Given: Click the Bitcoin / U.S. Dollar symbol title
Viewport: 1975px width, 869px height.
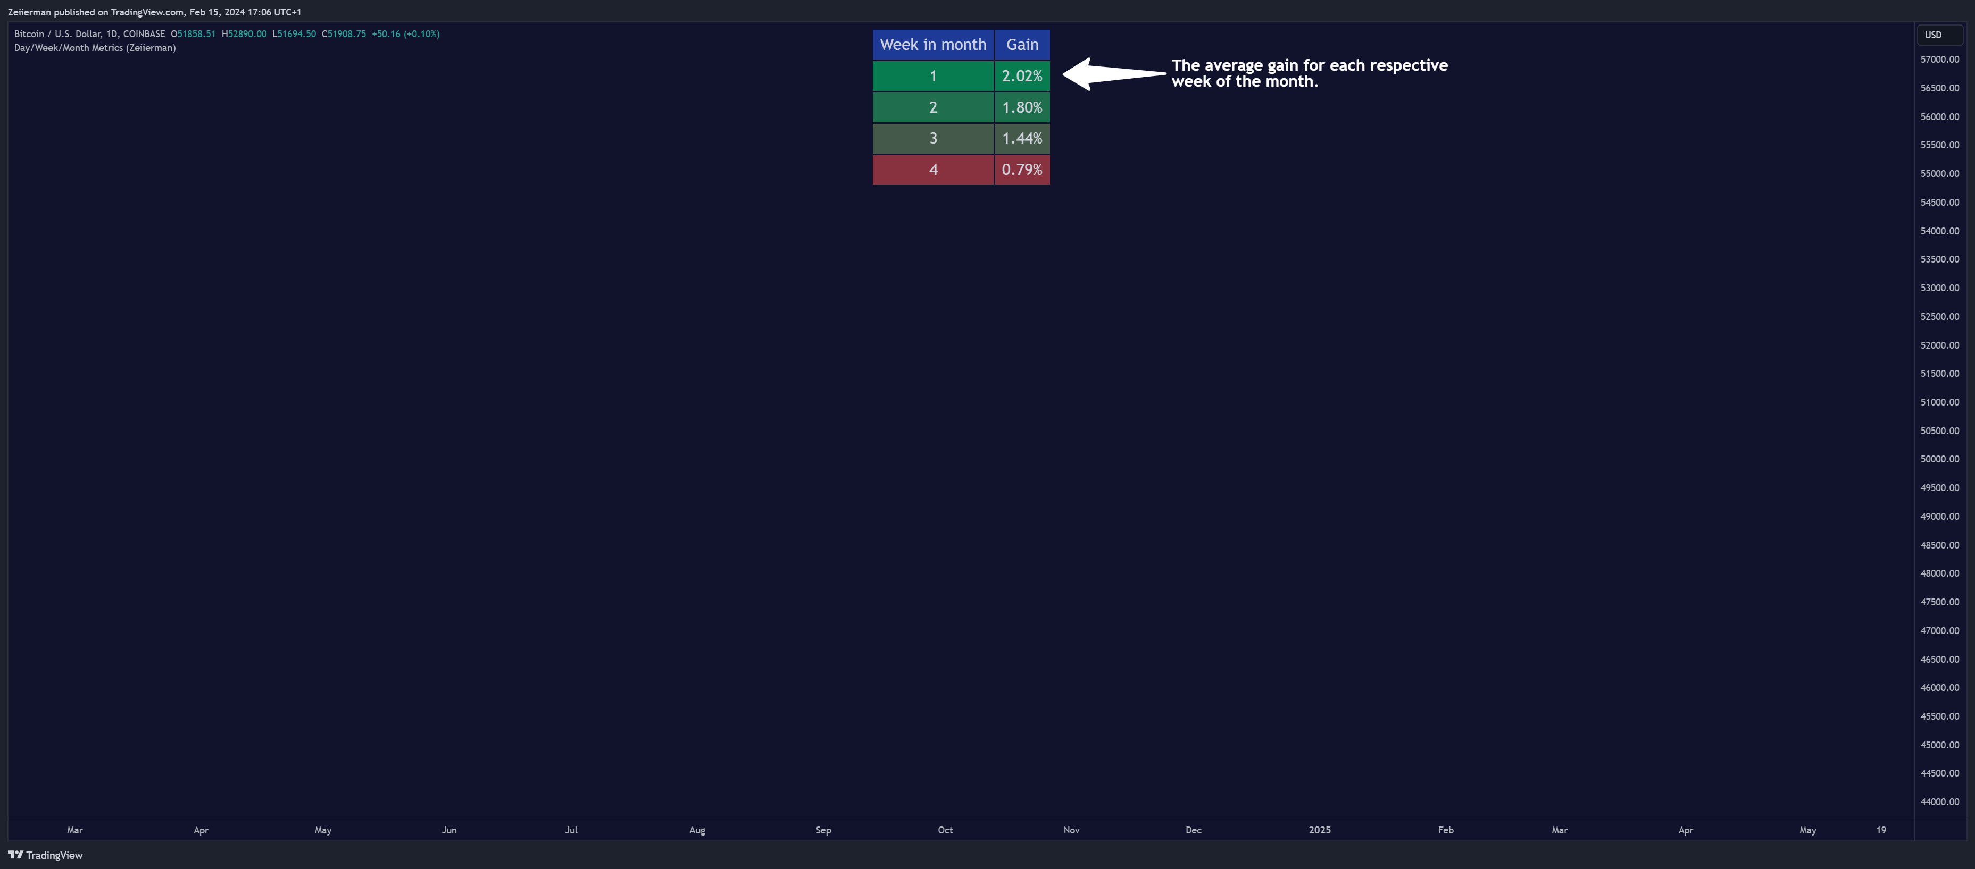Looking at the screenshot, I should 90,33.
